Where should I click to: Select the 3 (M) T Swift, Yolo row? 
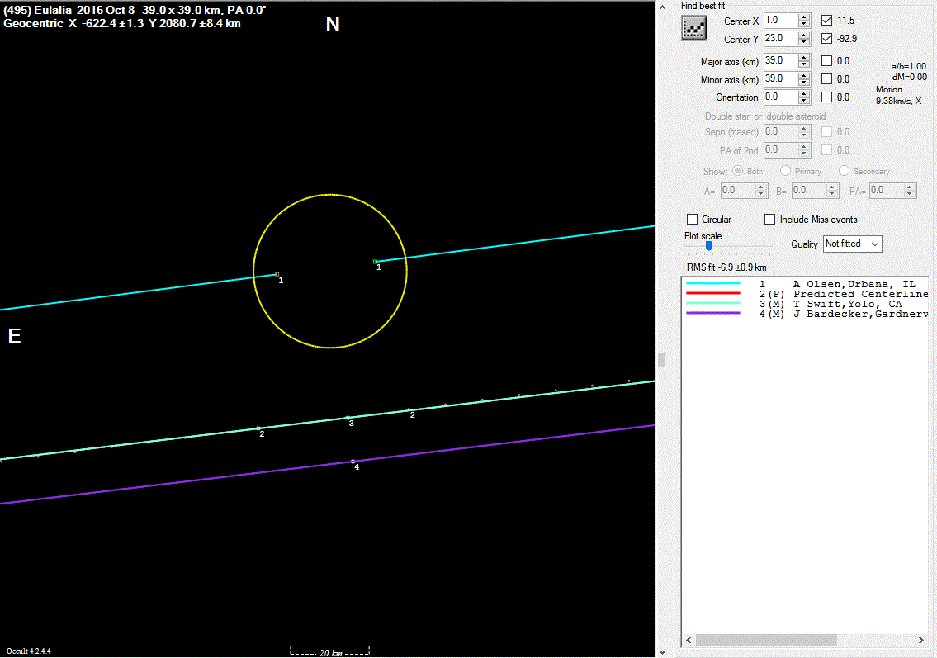click(x=804, y=304)
